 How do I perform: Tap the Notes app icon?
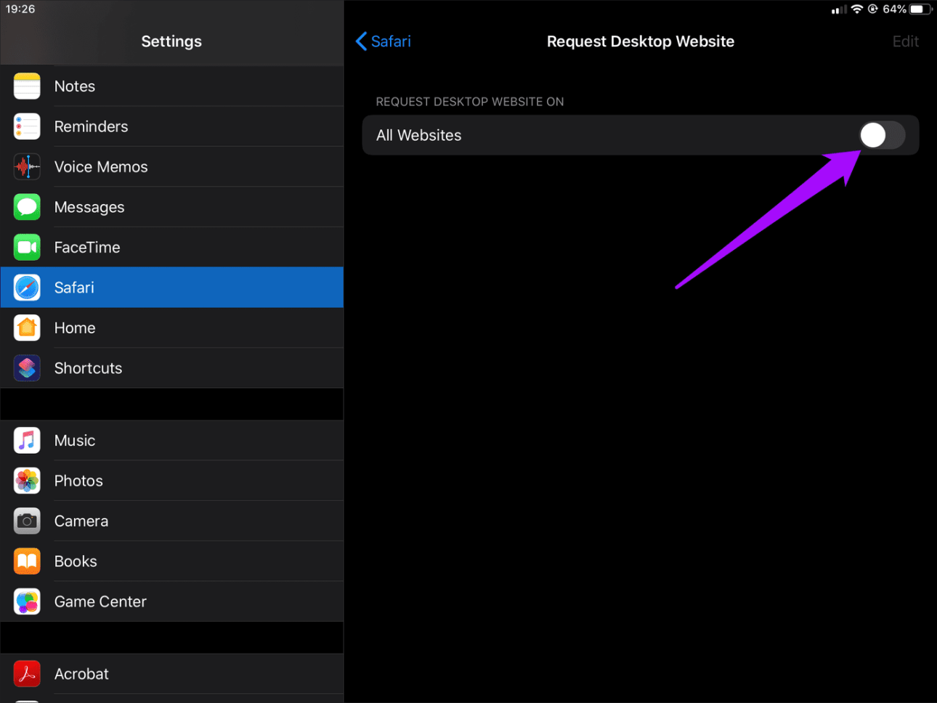[27, 86]
